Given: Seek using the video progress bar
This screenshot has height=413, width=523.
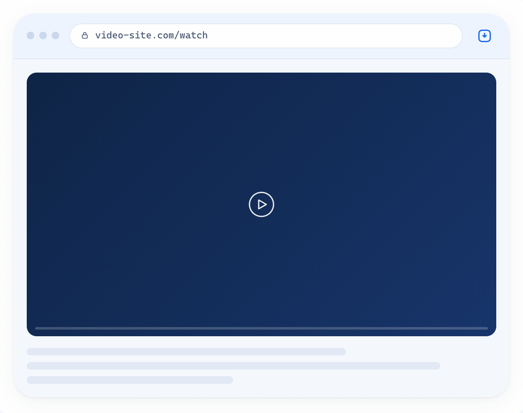Looking at the screenshot, I should (x=261, y=328).
